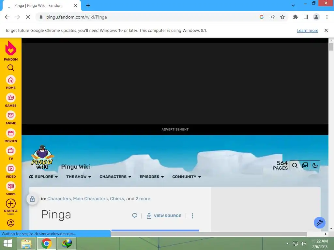Click the scroll right arrow
This screenshot has width=334, height=250.
pos(326,234)
